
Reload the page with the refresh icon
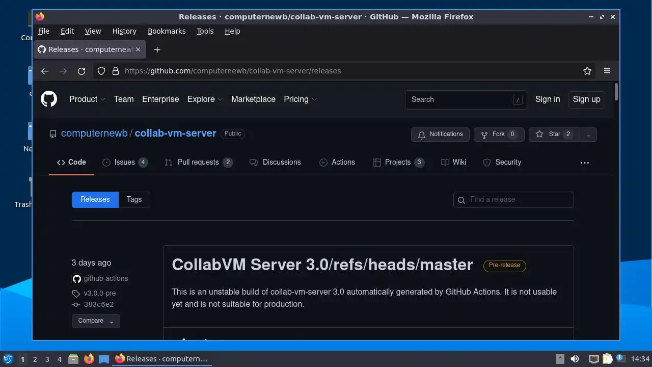(x=81, y=71)
